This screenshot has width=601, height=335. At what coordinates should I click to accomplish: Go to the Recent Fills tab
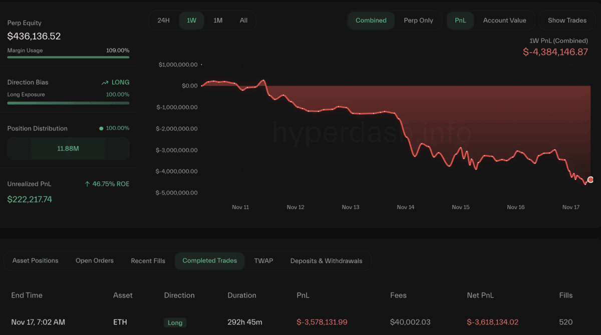pos(148,261)
